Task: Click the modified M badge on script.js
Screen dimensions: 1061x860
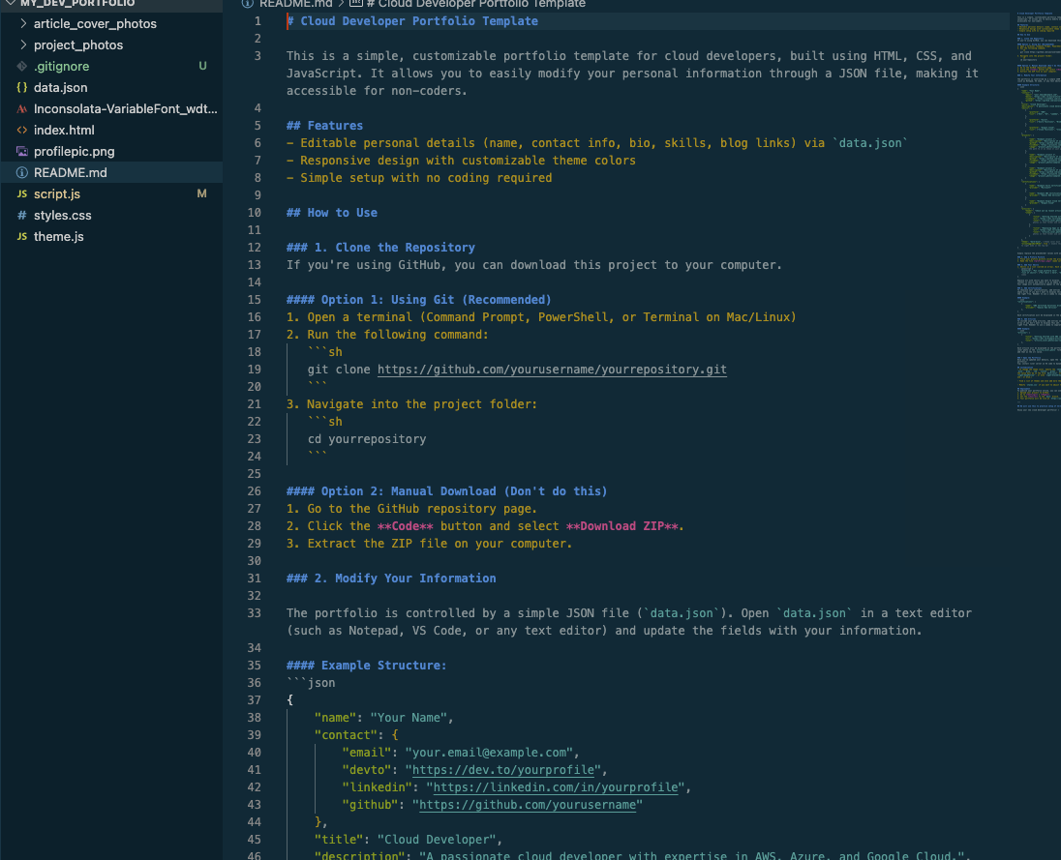Action: [x=201, y=194]
